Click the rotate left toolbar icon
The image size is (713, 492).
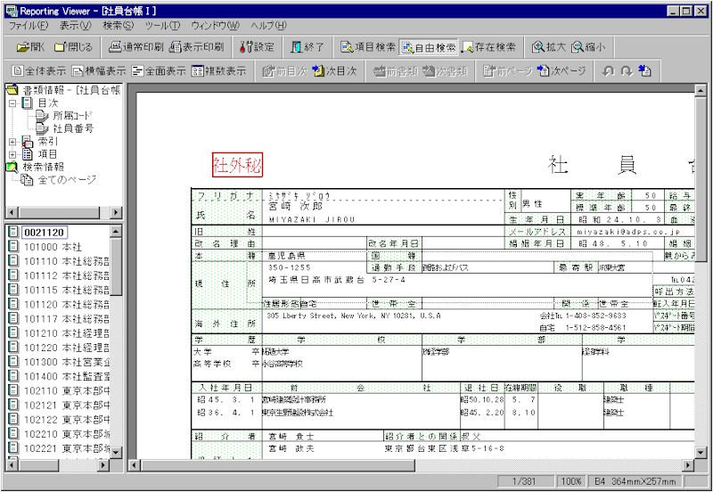tap(608, 71)
